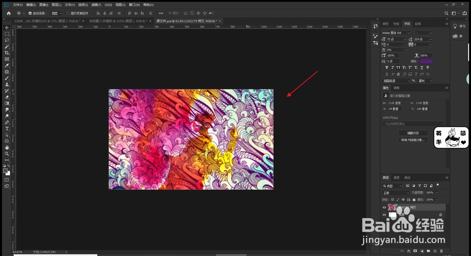The width and height of the screenshot is (471, 256).
Task: Select the Magic Wand tool
Action: (x=7, y=47)
